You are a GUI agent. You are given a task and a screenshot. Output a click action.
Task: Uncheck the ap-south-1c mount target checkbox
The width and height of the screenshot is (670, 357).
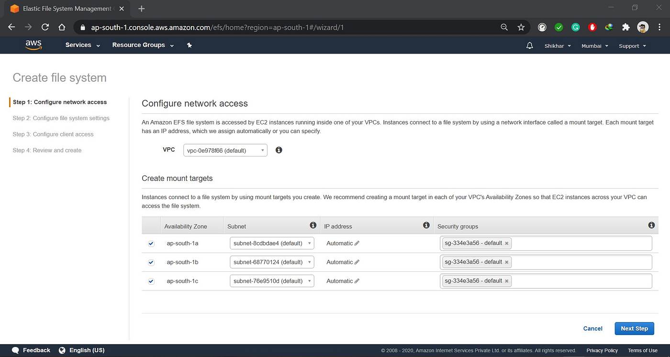point(151,281)
